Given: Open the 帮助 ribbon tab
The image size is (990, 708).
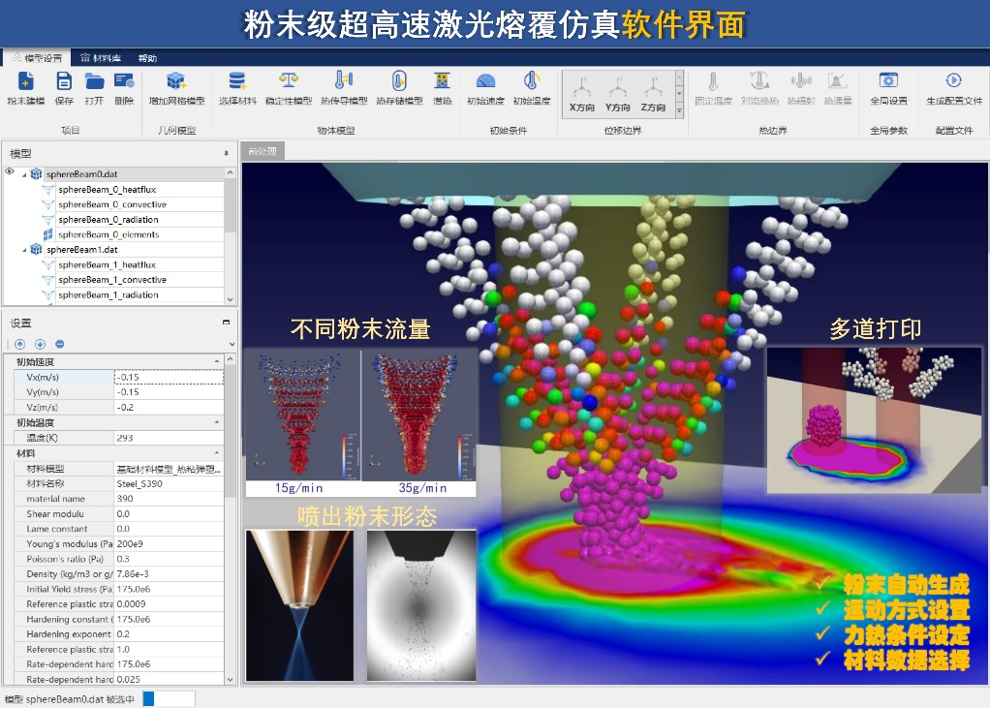Looking at the screenshot, I should [x=147, y=58].
